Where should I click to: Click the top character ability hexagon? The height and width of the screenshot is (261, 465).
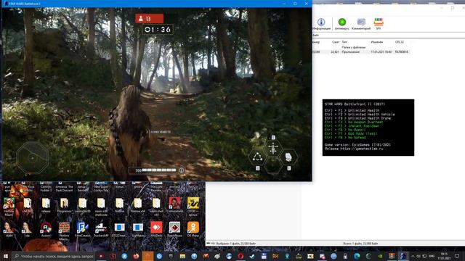pyautogui.click(x=273, y=148)
